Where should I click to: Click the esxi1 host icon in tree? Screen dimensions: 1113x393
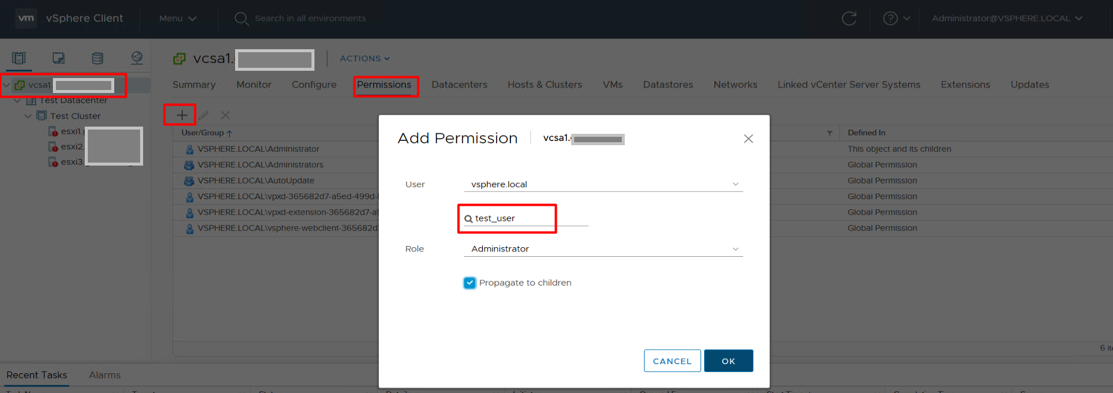tap(53, 131)
